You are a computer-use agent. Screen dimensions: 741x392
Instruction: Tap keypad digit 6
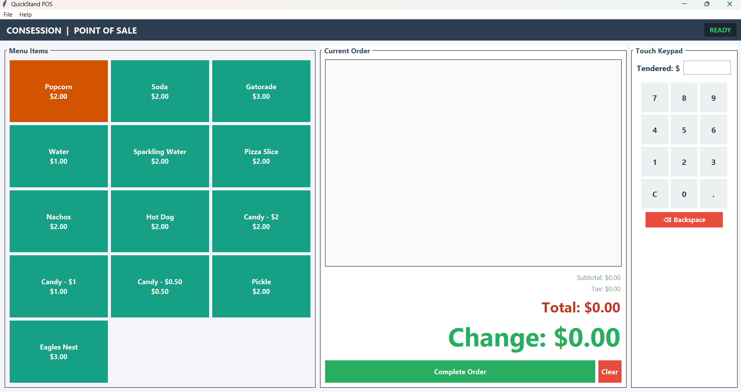pyautogui.click(x=714, y=130)
